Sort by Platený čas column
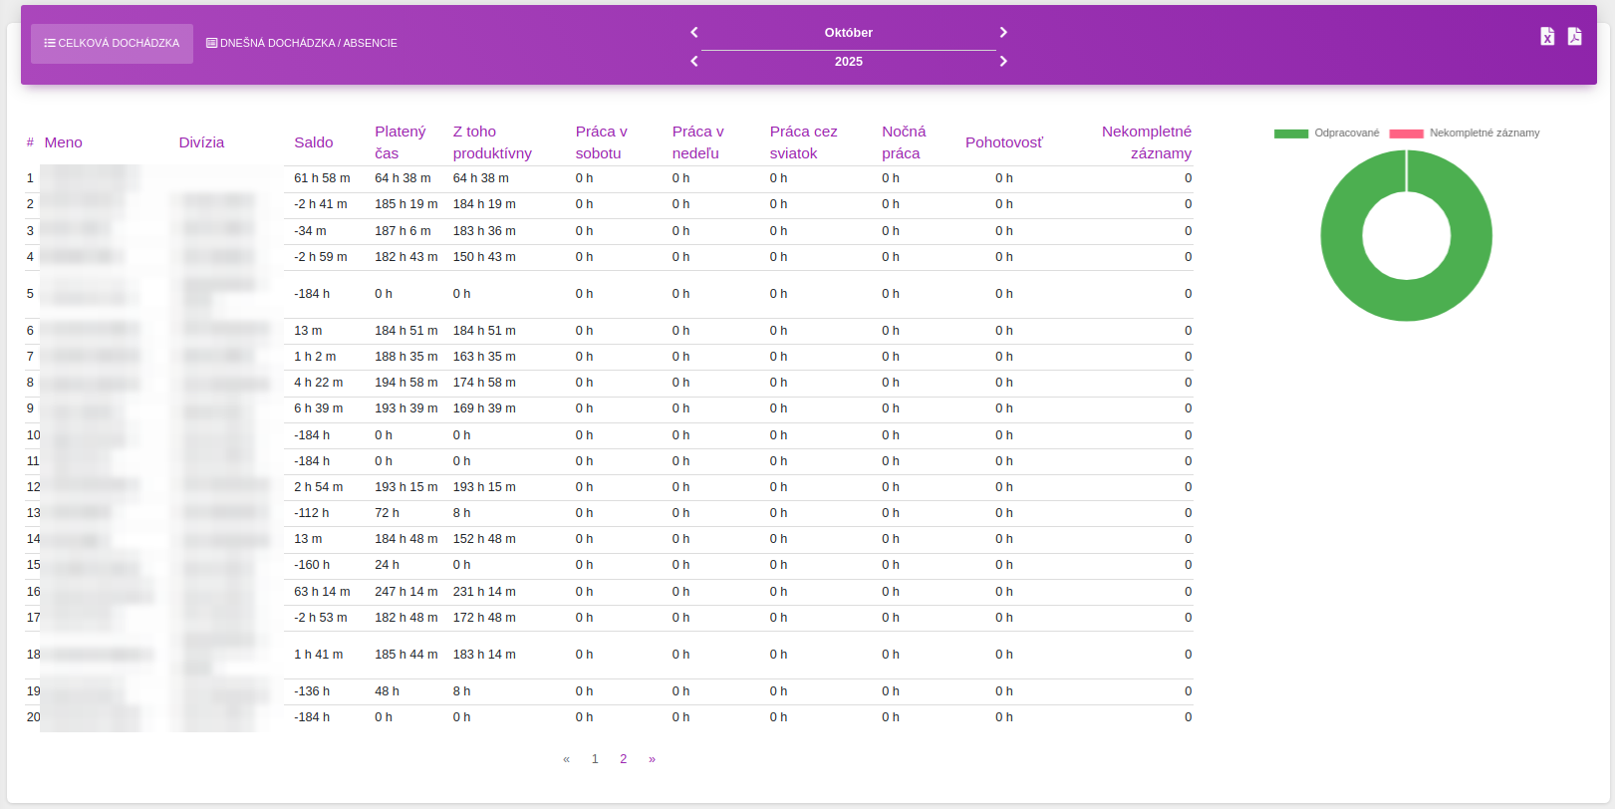Screen dimensions: 1615x809 pos(401,142)
